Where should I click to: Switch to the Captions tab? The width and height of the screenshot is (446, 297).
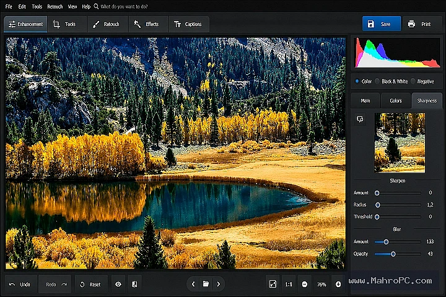coord(188,24)
